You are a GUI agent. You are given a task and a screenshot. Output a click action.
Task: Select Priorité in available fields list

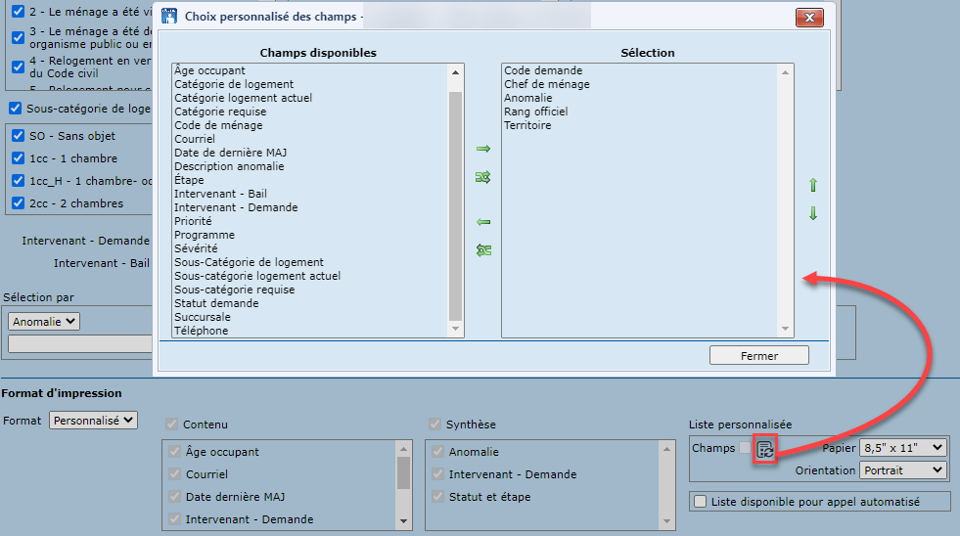pyautogui.click(x=193, y=221)
